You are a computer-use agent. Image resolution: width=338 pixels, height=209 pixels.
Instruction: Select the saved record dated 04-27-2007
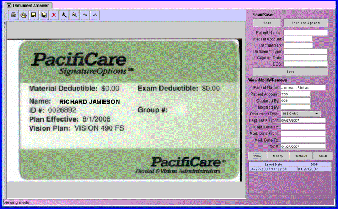pyautogui.click(x=290, y=169)
